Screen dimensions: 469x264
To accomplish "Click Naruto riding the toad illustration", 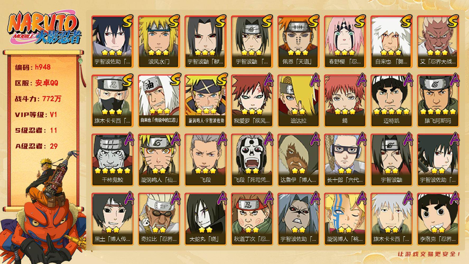I will click(44, 206).
